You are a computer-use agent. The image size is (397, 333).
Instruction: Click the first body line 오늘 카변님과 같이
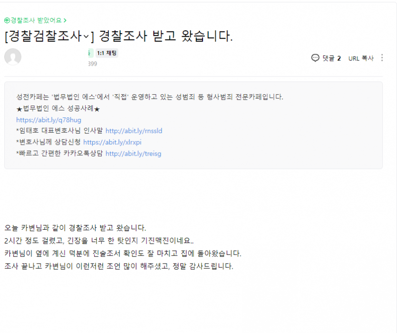pos(75,227)
